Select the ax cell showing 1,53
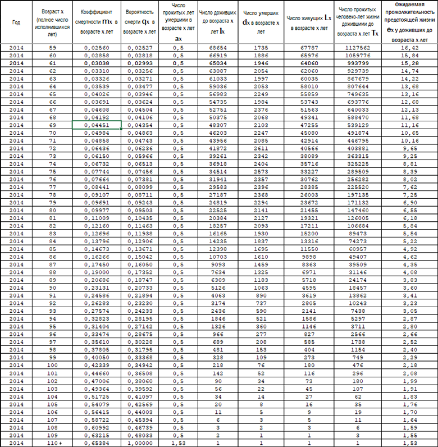The image size is (438, 447). [x=178, y=443]
